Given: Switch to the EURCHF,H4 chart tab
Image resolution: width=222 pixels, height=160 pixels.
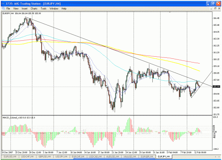Looking at the screenshot, I should (78, 156).
